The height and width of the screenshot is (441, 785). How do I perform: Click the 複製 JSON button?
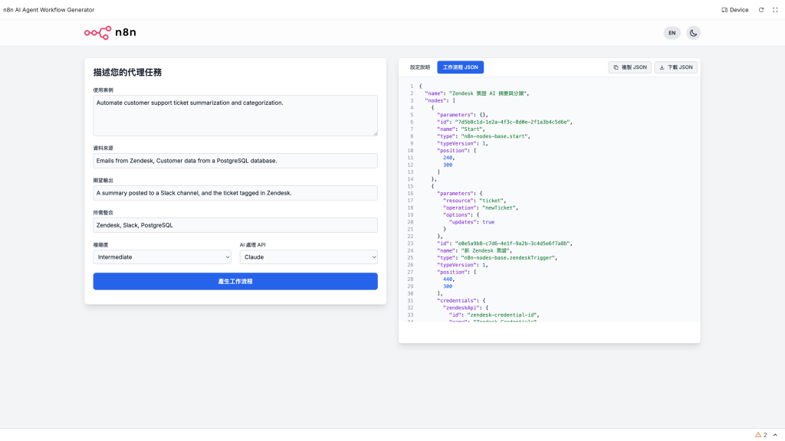point(629,67)
